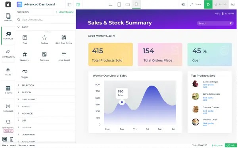Screen dimensions: 238x148
Task: Open the Screens sidebar panel
Action: [8, 17]
